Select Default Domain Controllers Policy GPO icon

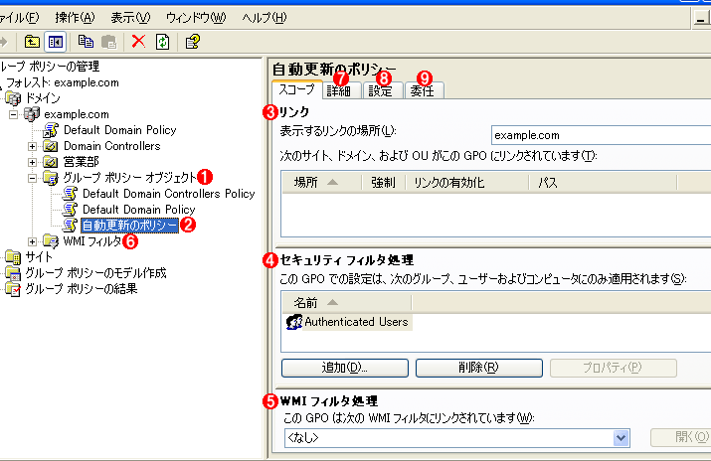pos(70,194)
